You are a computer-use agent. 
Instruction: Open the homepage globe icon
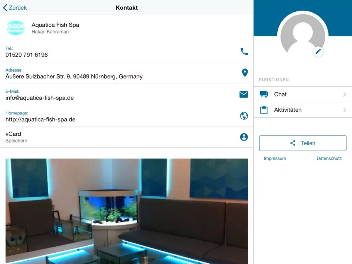244,116
